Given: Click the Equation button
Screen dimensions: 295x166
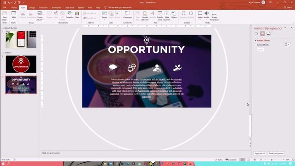Looking at the screenshot, I should click(x=183, y=15).
